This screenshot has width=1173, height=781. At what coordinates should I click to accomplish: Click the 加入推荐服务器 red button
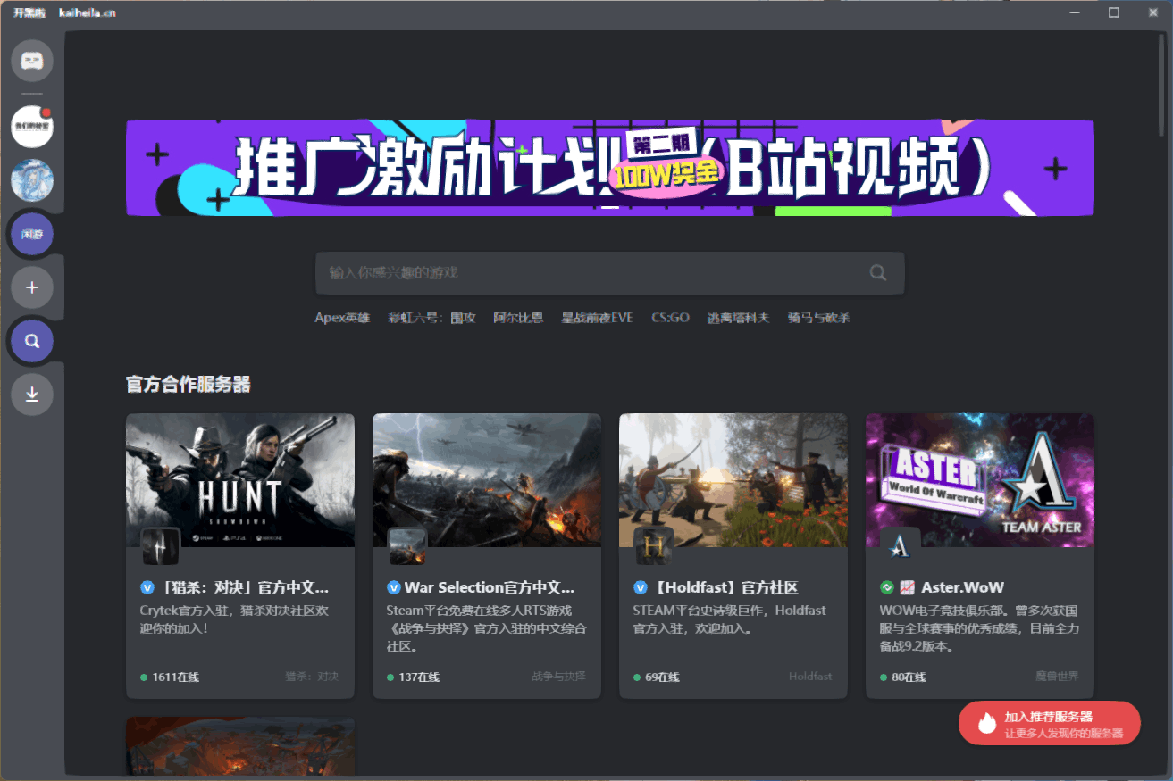point(1050,723)
